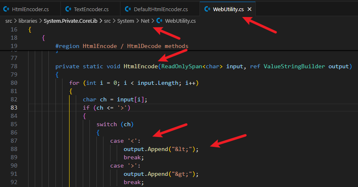
Task: Open the HtmlEncoder.cs tab
Action: pos(30,9)
